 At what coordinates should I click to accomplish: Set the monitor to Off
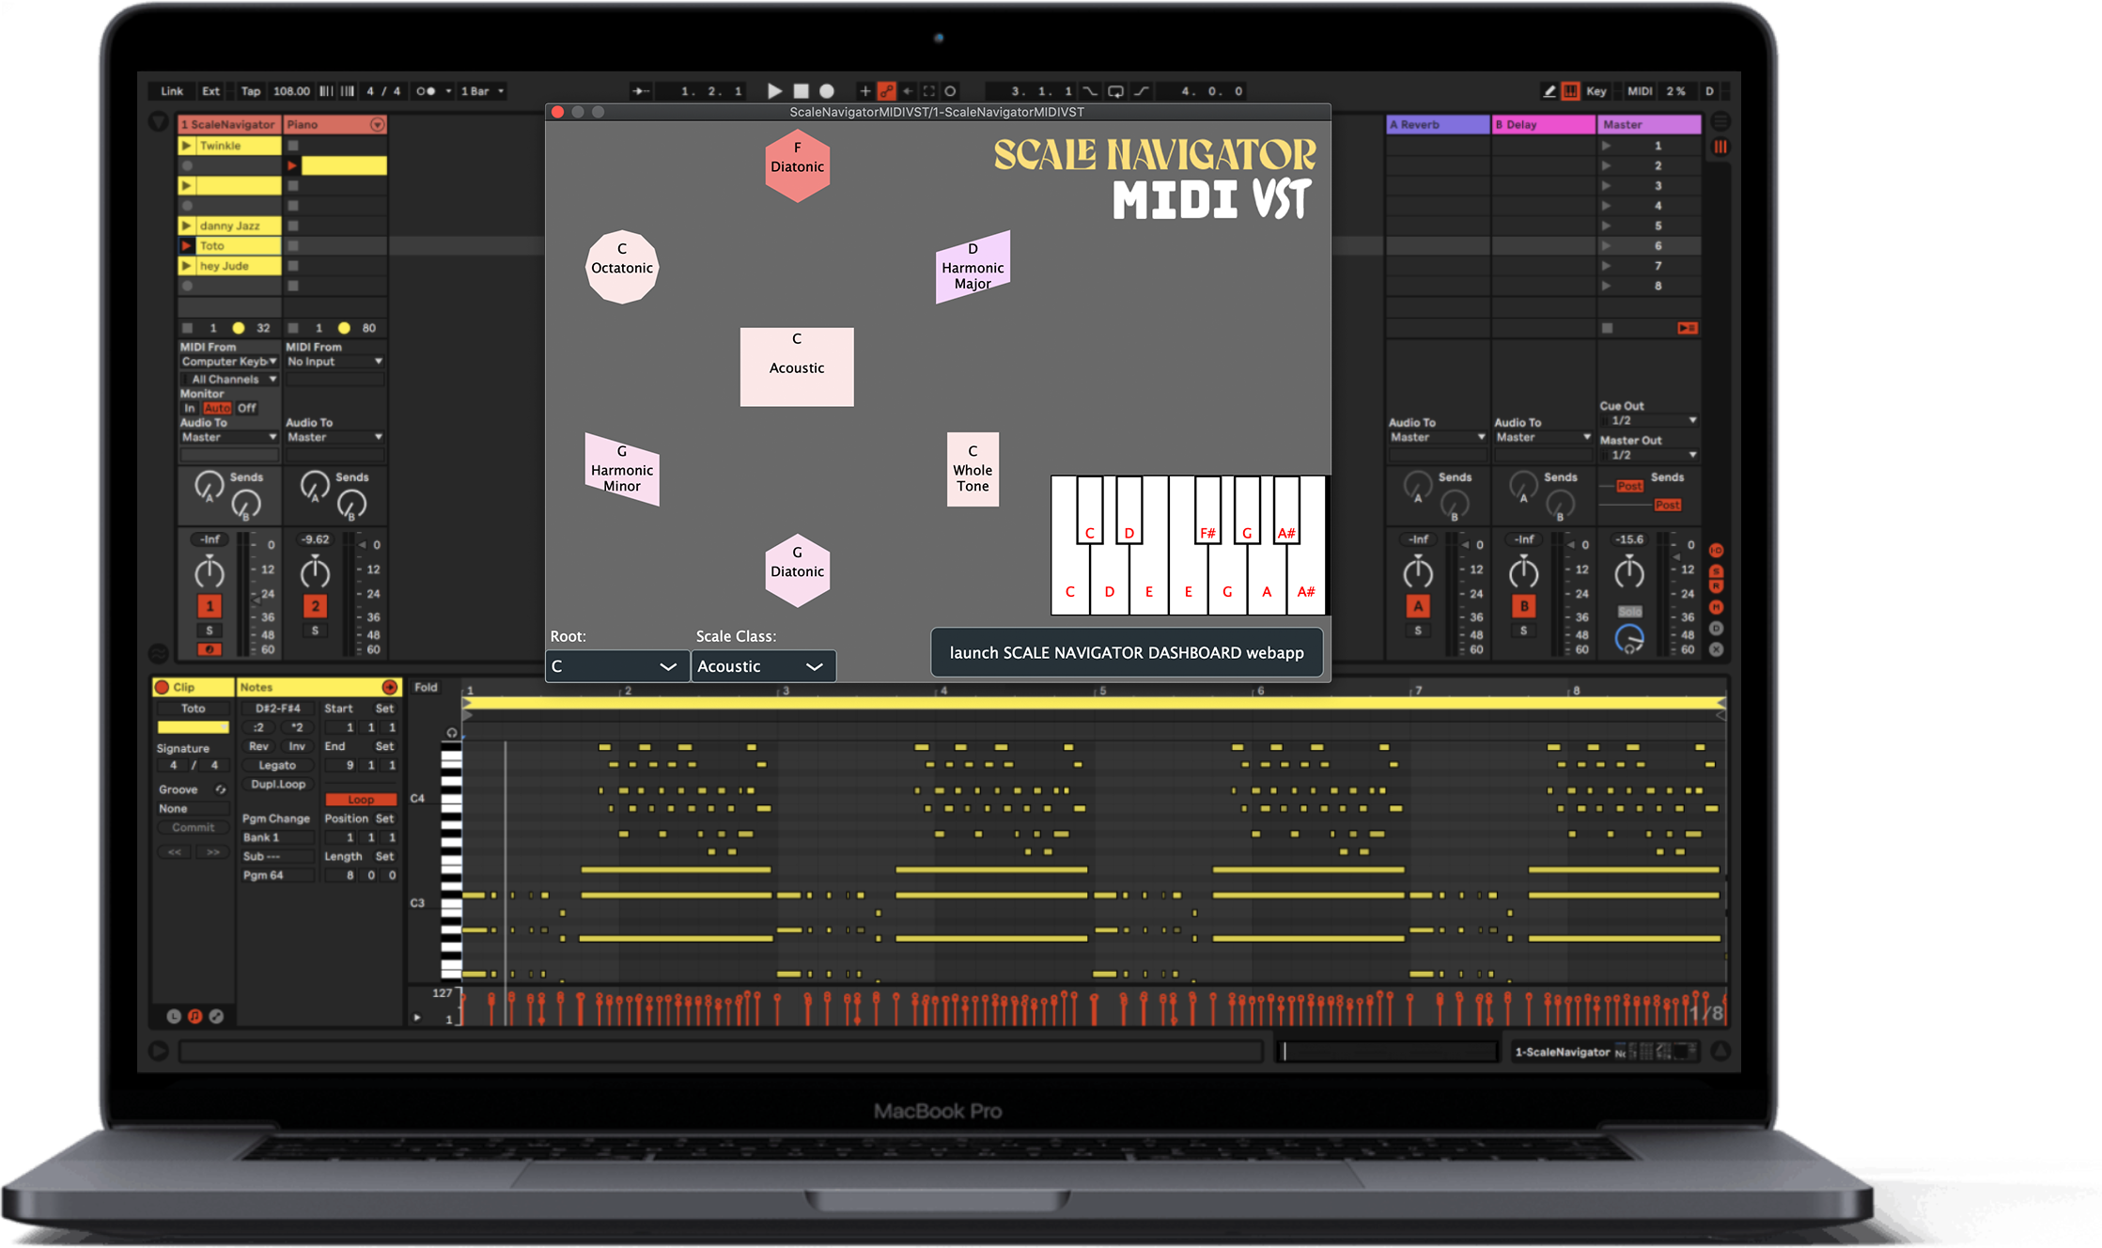(x=246, y=408)
